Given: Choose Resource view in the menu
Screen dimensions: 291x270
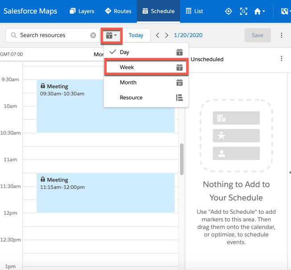Looking at the screenshot, I should [x=146, y=98].
